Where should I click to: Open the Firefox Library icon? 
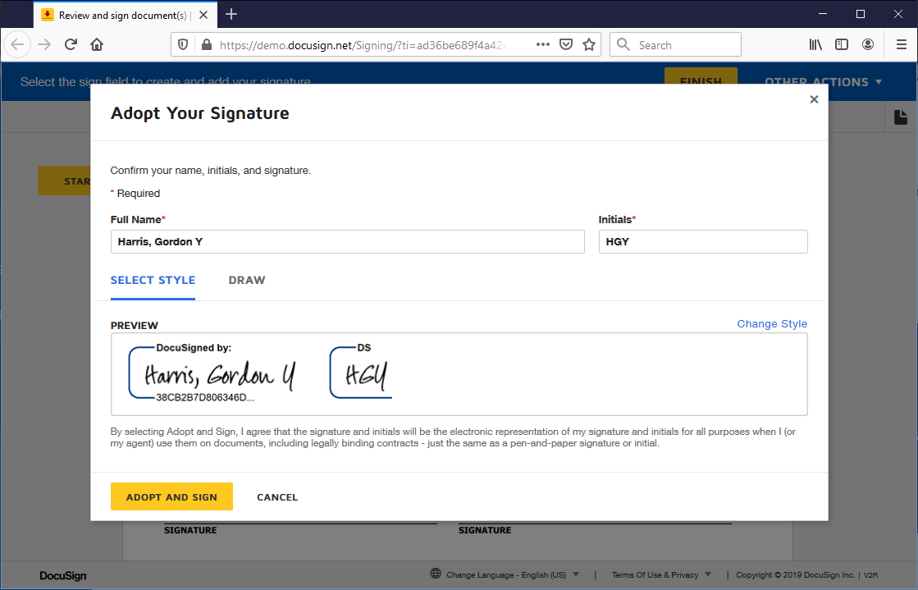tap(815, 44)
